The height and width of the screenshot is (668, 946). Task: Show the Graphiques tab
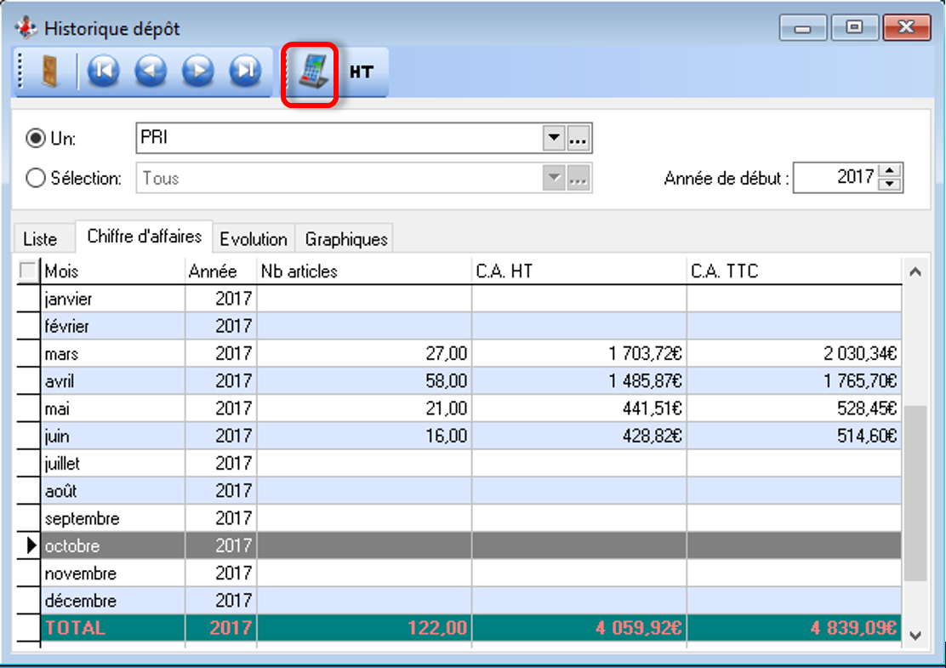[346, 239]
